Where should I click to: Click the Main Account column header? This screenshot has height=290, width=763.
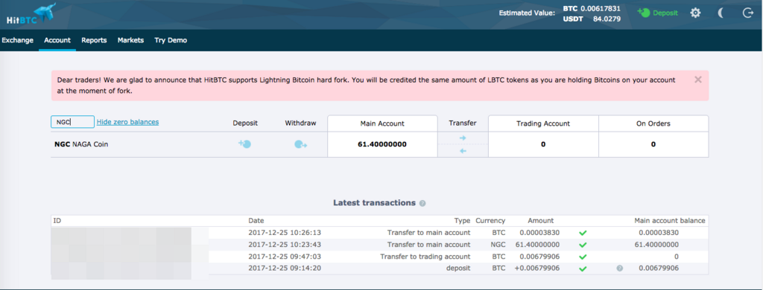(382, 123)
